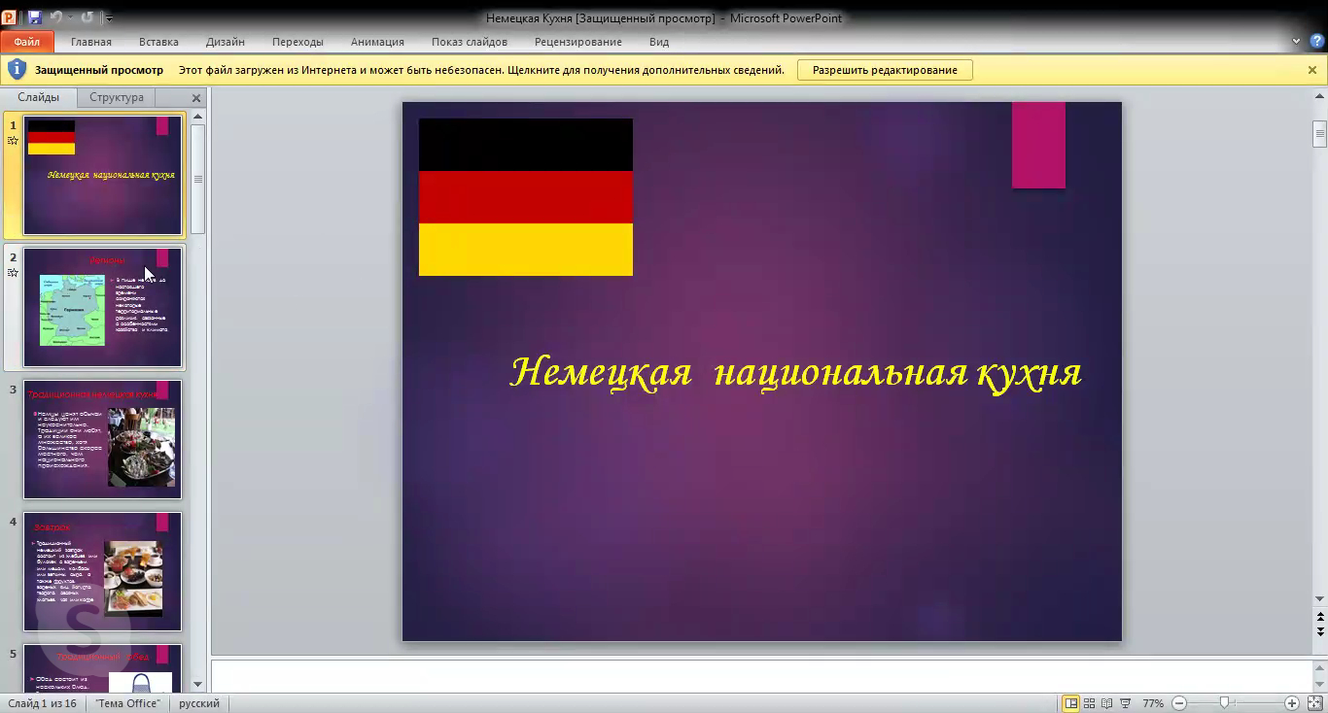Switch to the Структура pane tab
Viewport: 1328px width, 713px height.
pos(116,97)
